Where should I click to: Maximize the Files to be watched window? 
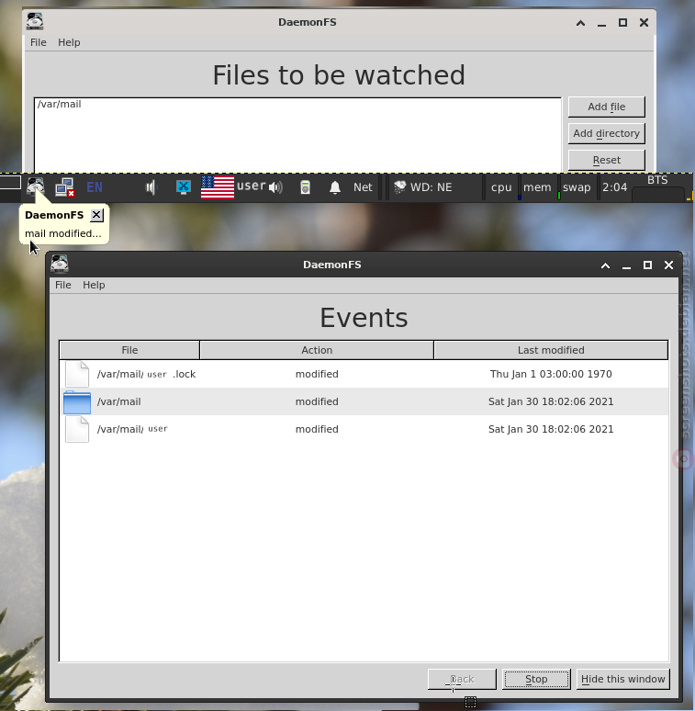622,22
